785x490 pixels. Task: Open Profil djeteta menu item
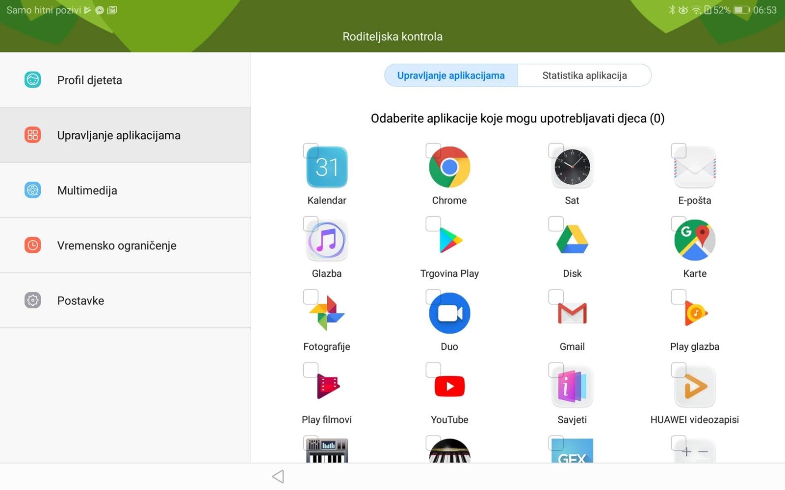125,80
